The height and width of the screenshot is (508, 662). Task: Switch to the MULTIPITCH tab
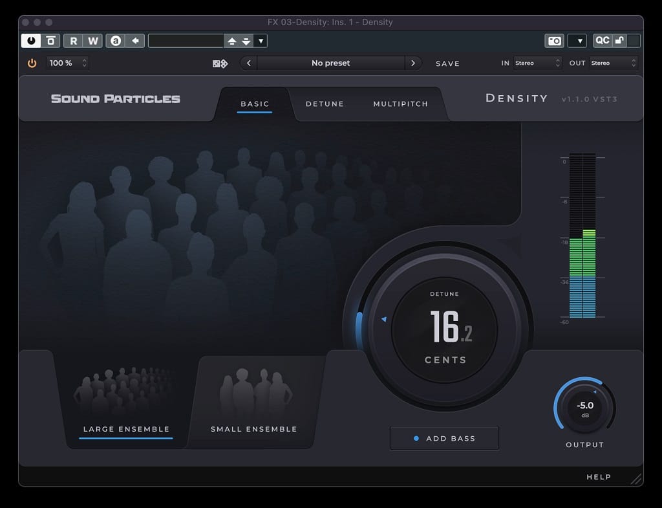[x=401, y=104]
